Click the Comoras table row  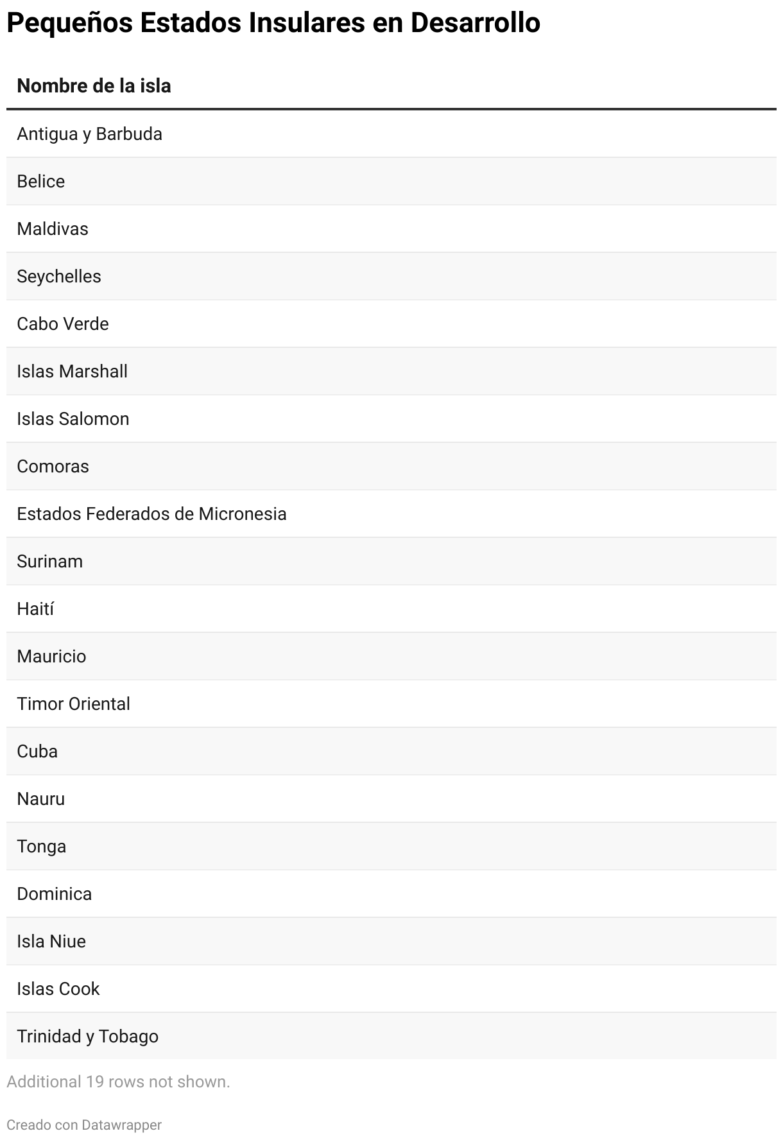53,467
